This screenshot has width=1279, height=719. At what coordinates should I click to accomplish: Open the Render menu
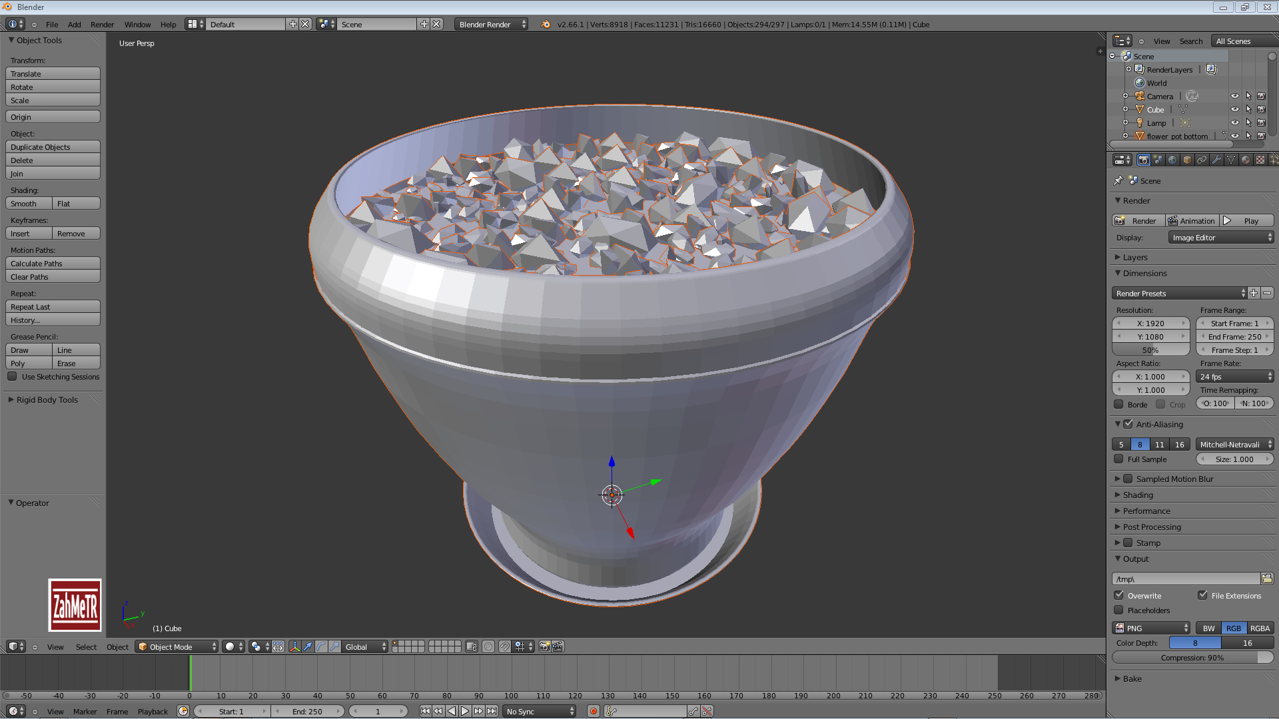102,24
